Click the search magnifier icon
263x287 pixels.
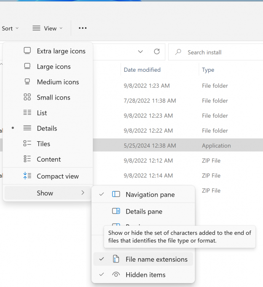pos(178,52)
